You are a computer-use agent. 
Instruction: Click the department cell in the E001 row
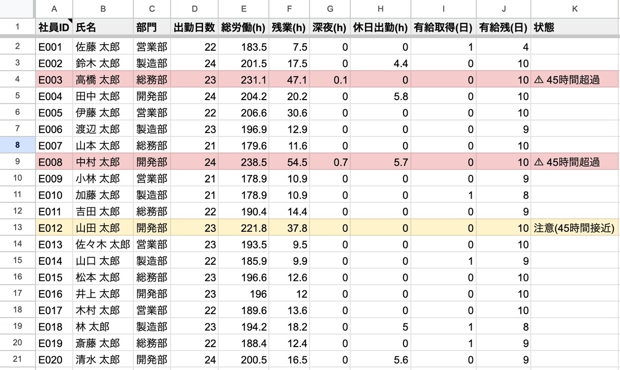click(x=152, y=47)
